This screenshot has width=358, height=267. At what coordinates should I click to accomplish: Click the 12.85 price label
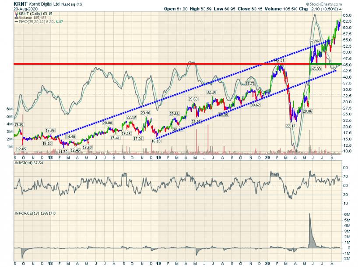[x=22, y=149]
